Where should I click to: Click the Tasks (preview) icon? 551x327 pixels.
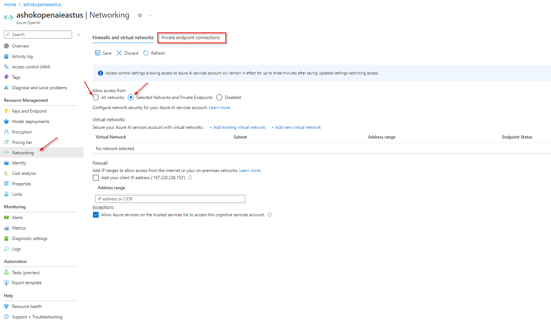click(6, 273)
